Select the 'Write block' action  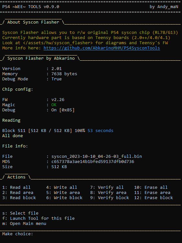(x=64, y=198)
